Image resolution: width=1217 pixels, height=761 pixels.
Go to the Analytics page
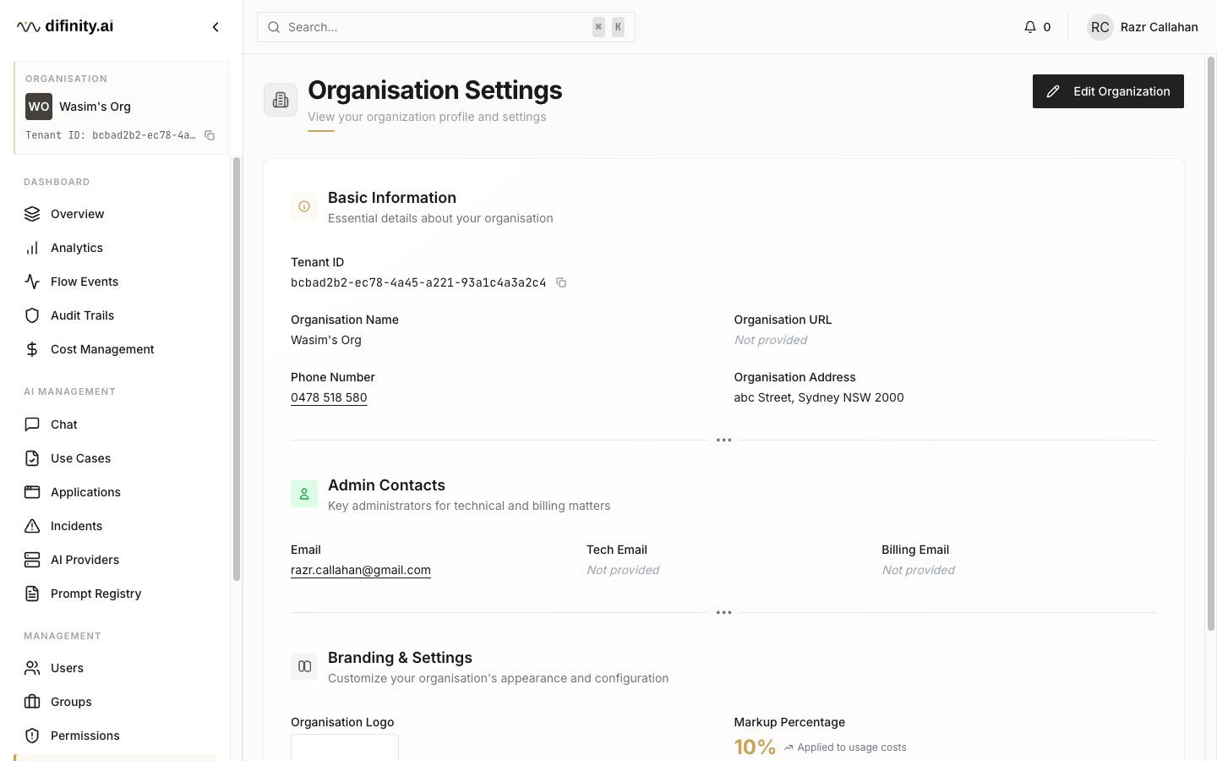[115, 248]
